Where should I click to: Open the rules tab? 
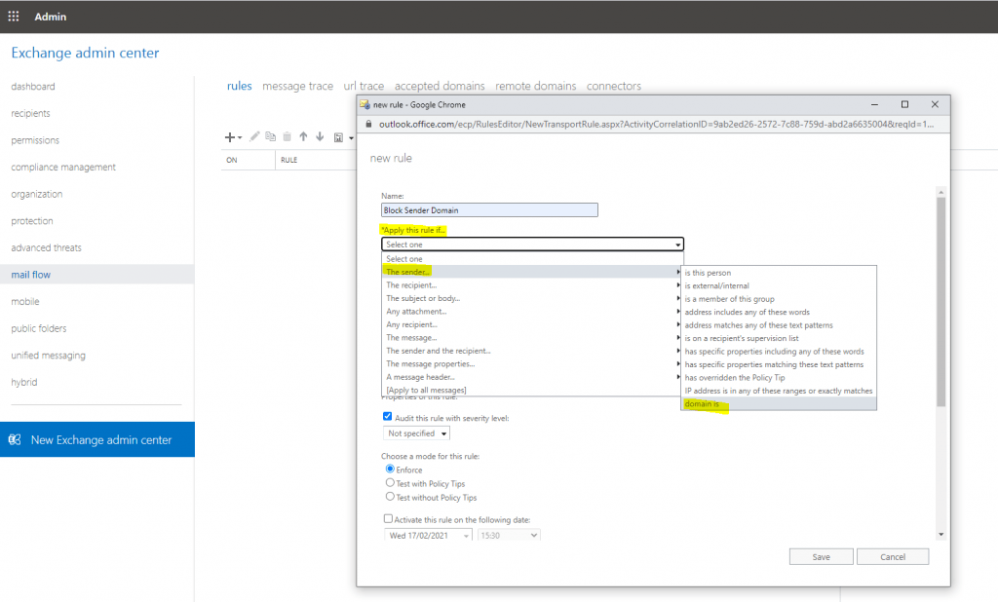[240, 86]
